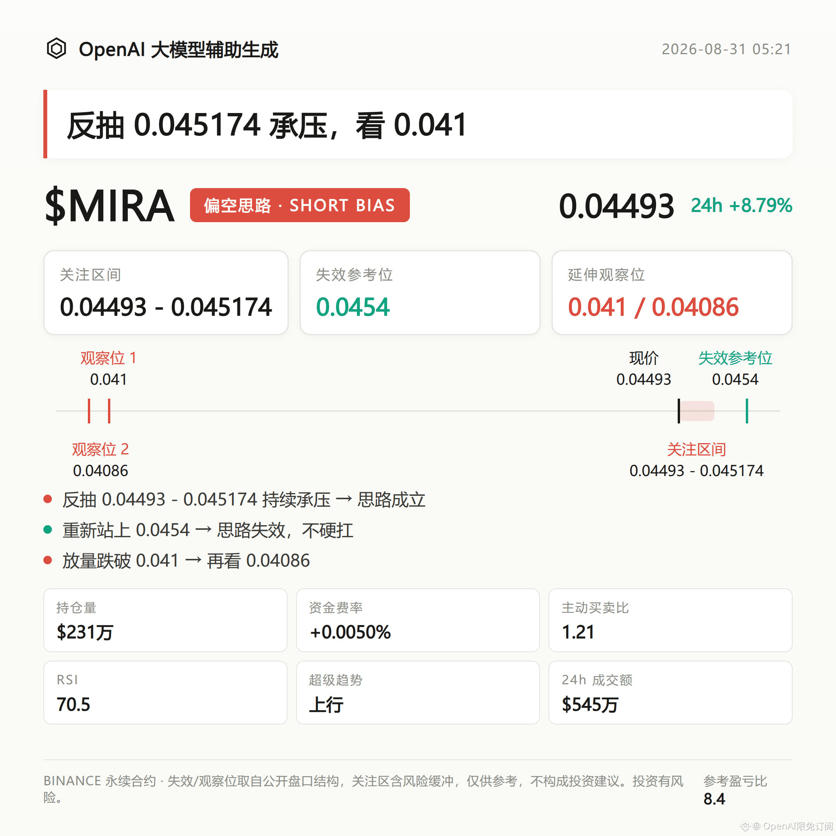Click the green 失效参考位 label above the axis
836x836 pixels.
[735, 358]
